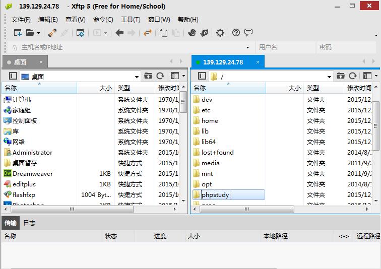Open the dropdown arrow beside Open Session
This screenshot has height=269, width=381.
coord(38,33)
